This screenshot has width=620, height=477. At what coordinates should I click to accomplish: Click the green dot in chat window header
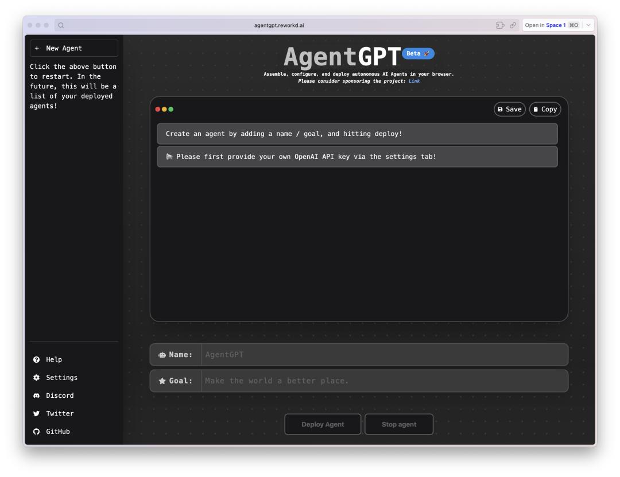[171, 109]
